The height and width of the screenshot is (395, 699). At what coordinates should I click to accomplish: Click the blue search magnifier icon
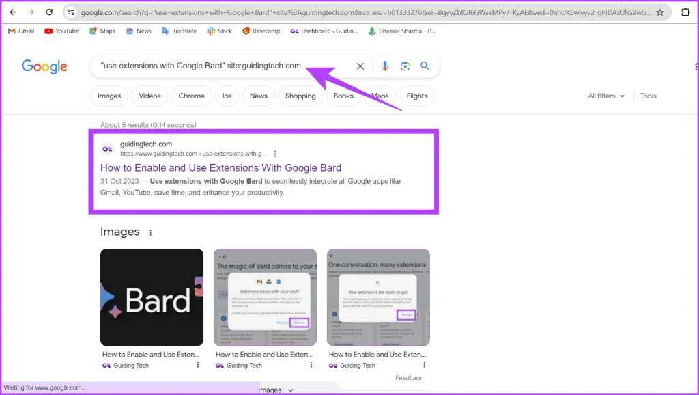425,66
